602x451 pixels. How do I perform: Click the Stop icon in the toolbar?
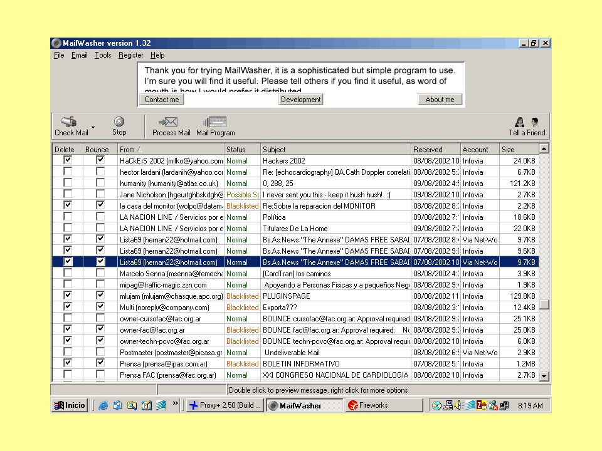click(x=119, y=122)
